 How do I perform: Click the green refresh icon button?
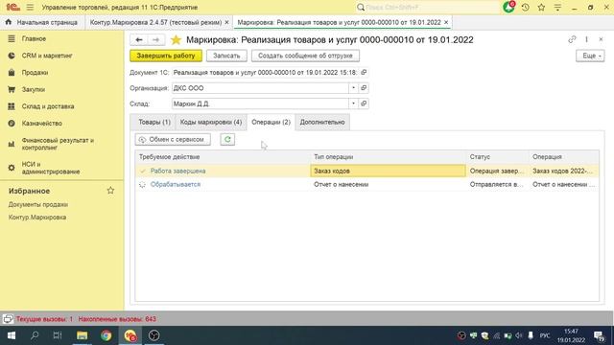point(227,139)
